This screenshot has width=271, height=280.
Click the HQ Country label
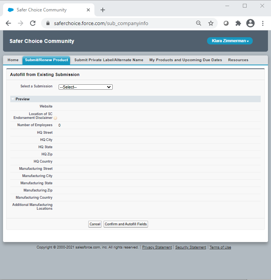43,161
